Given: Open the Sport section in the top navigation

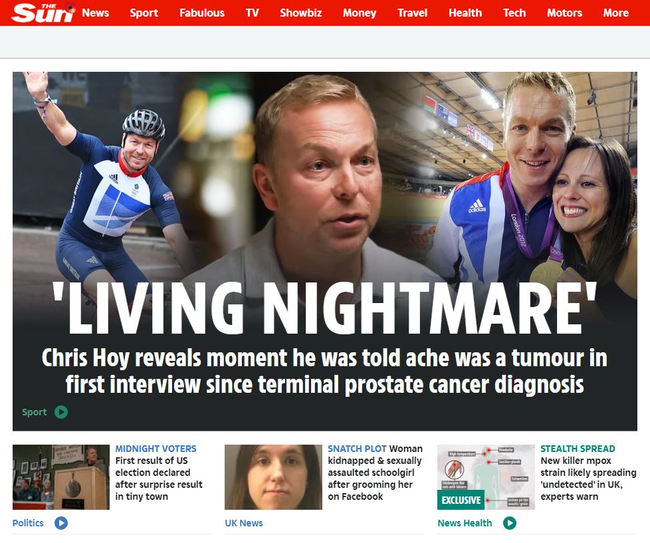Looking at the screenshot, I should click(144, 13).
